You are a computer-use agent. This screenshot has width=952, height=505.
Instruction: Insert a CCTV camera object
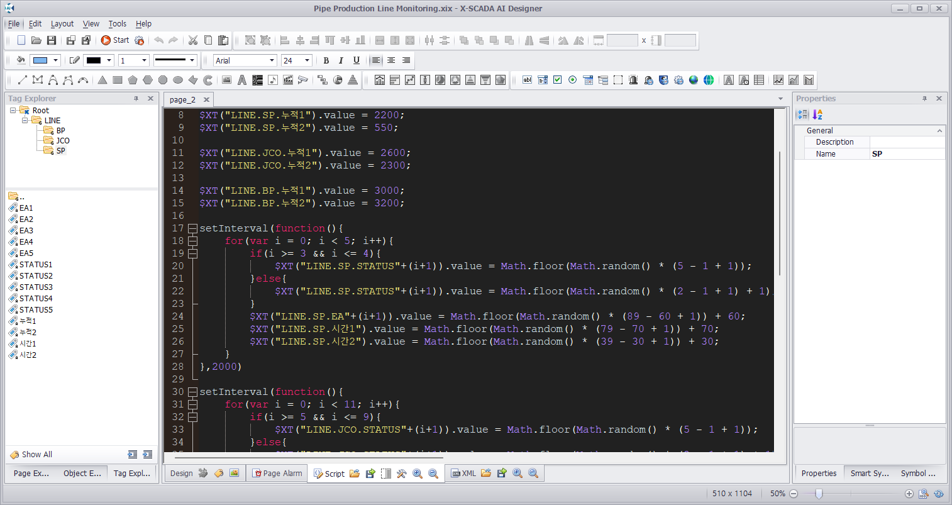click(303, 80)
